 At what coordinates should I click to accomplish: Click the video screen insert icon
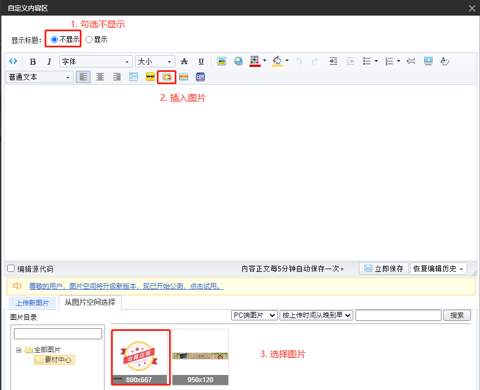428,61
